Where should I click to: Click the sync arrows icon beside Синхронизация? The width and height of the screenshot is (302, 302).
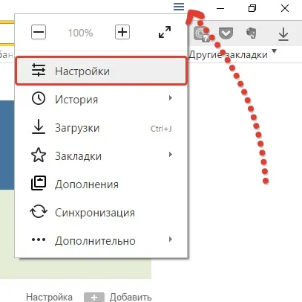coord(39,211)
